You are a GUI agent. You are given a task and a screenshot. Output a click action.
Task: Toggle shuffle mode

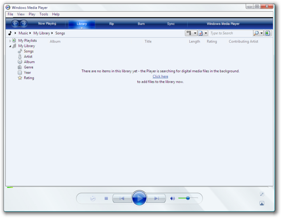93,198
